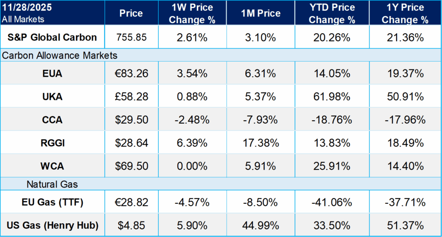442x237 pixels.
Task: Select the EUA row label
Action: point(53,74)
